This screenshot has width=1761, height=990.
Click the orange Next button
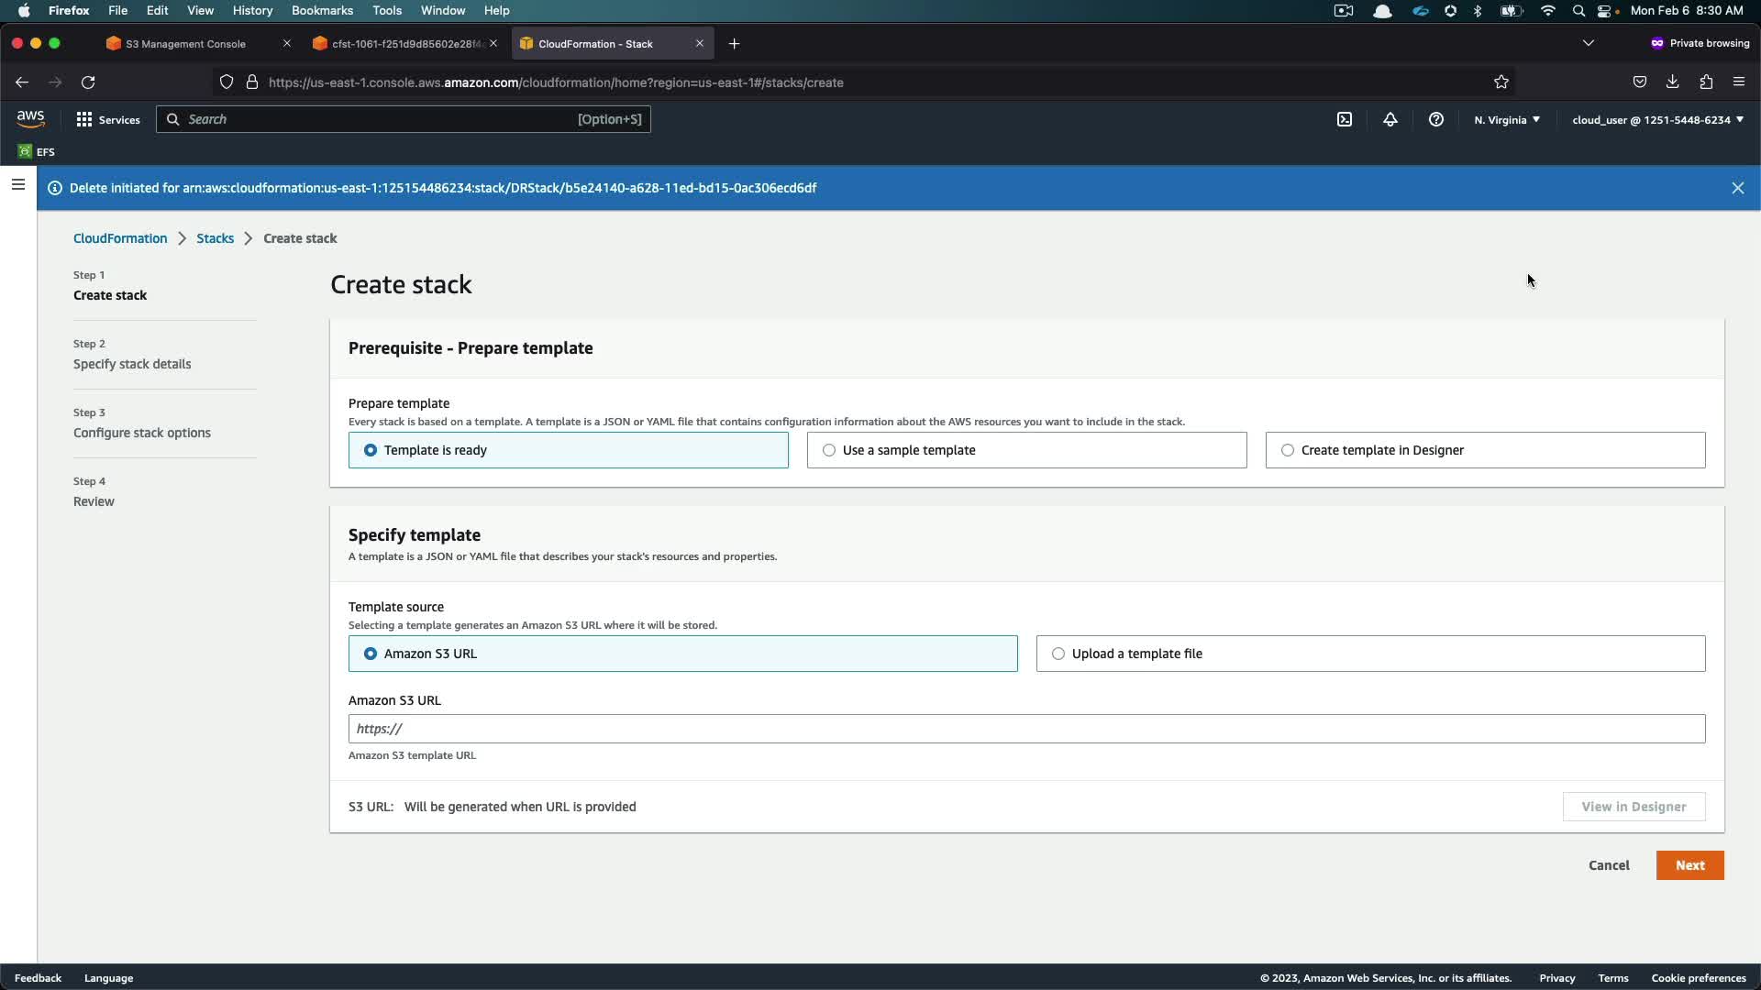(1689, 865)
